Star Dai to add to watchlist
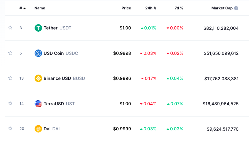This screenshot has height=141, width=249. 10,128
